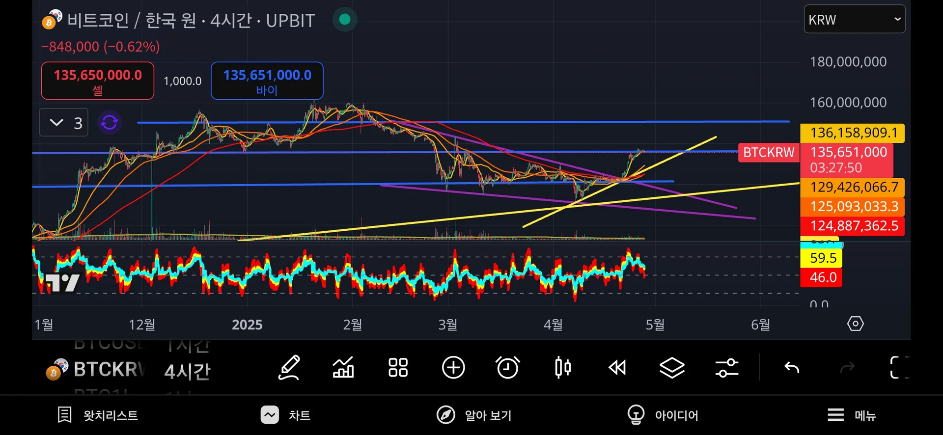Open chart settings sliders icon
The height and width of the screenshot is (435, 943).
[727, 367]
